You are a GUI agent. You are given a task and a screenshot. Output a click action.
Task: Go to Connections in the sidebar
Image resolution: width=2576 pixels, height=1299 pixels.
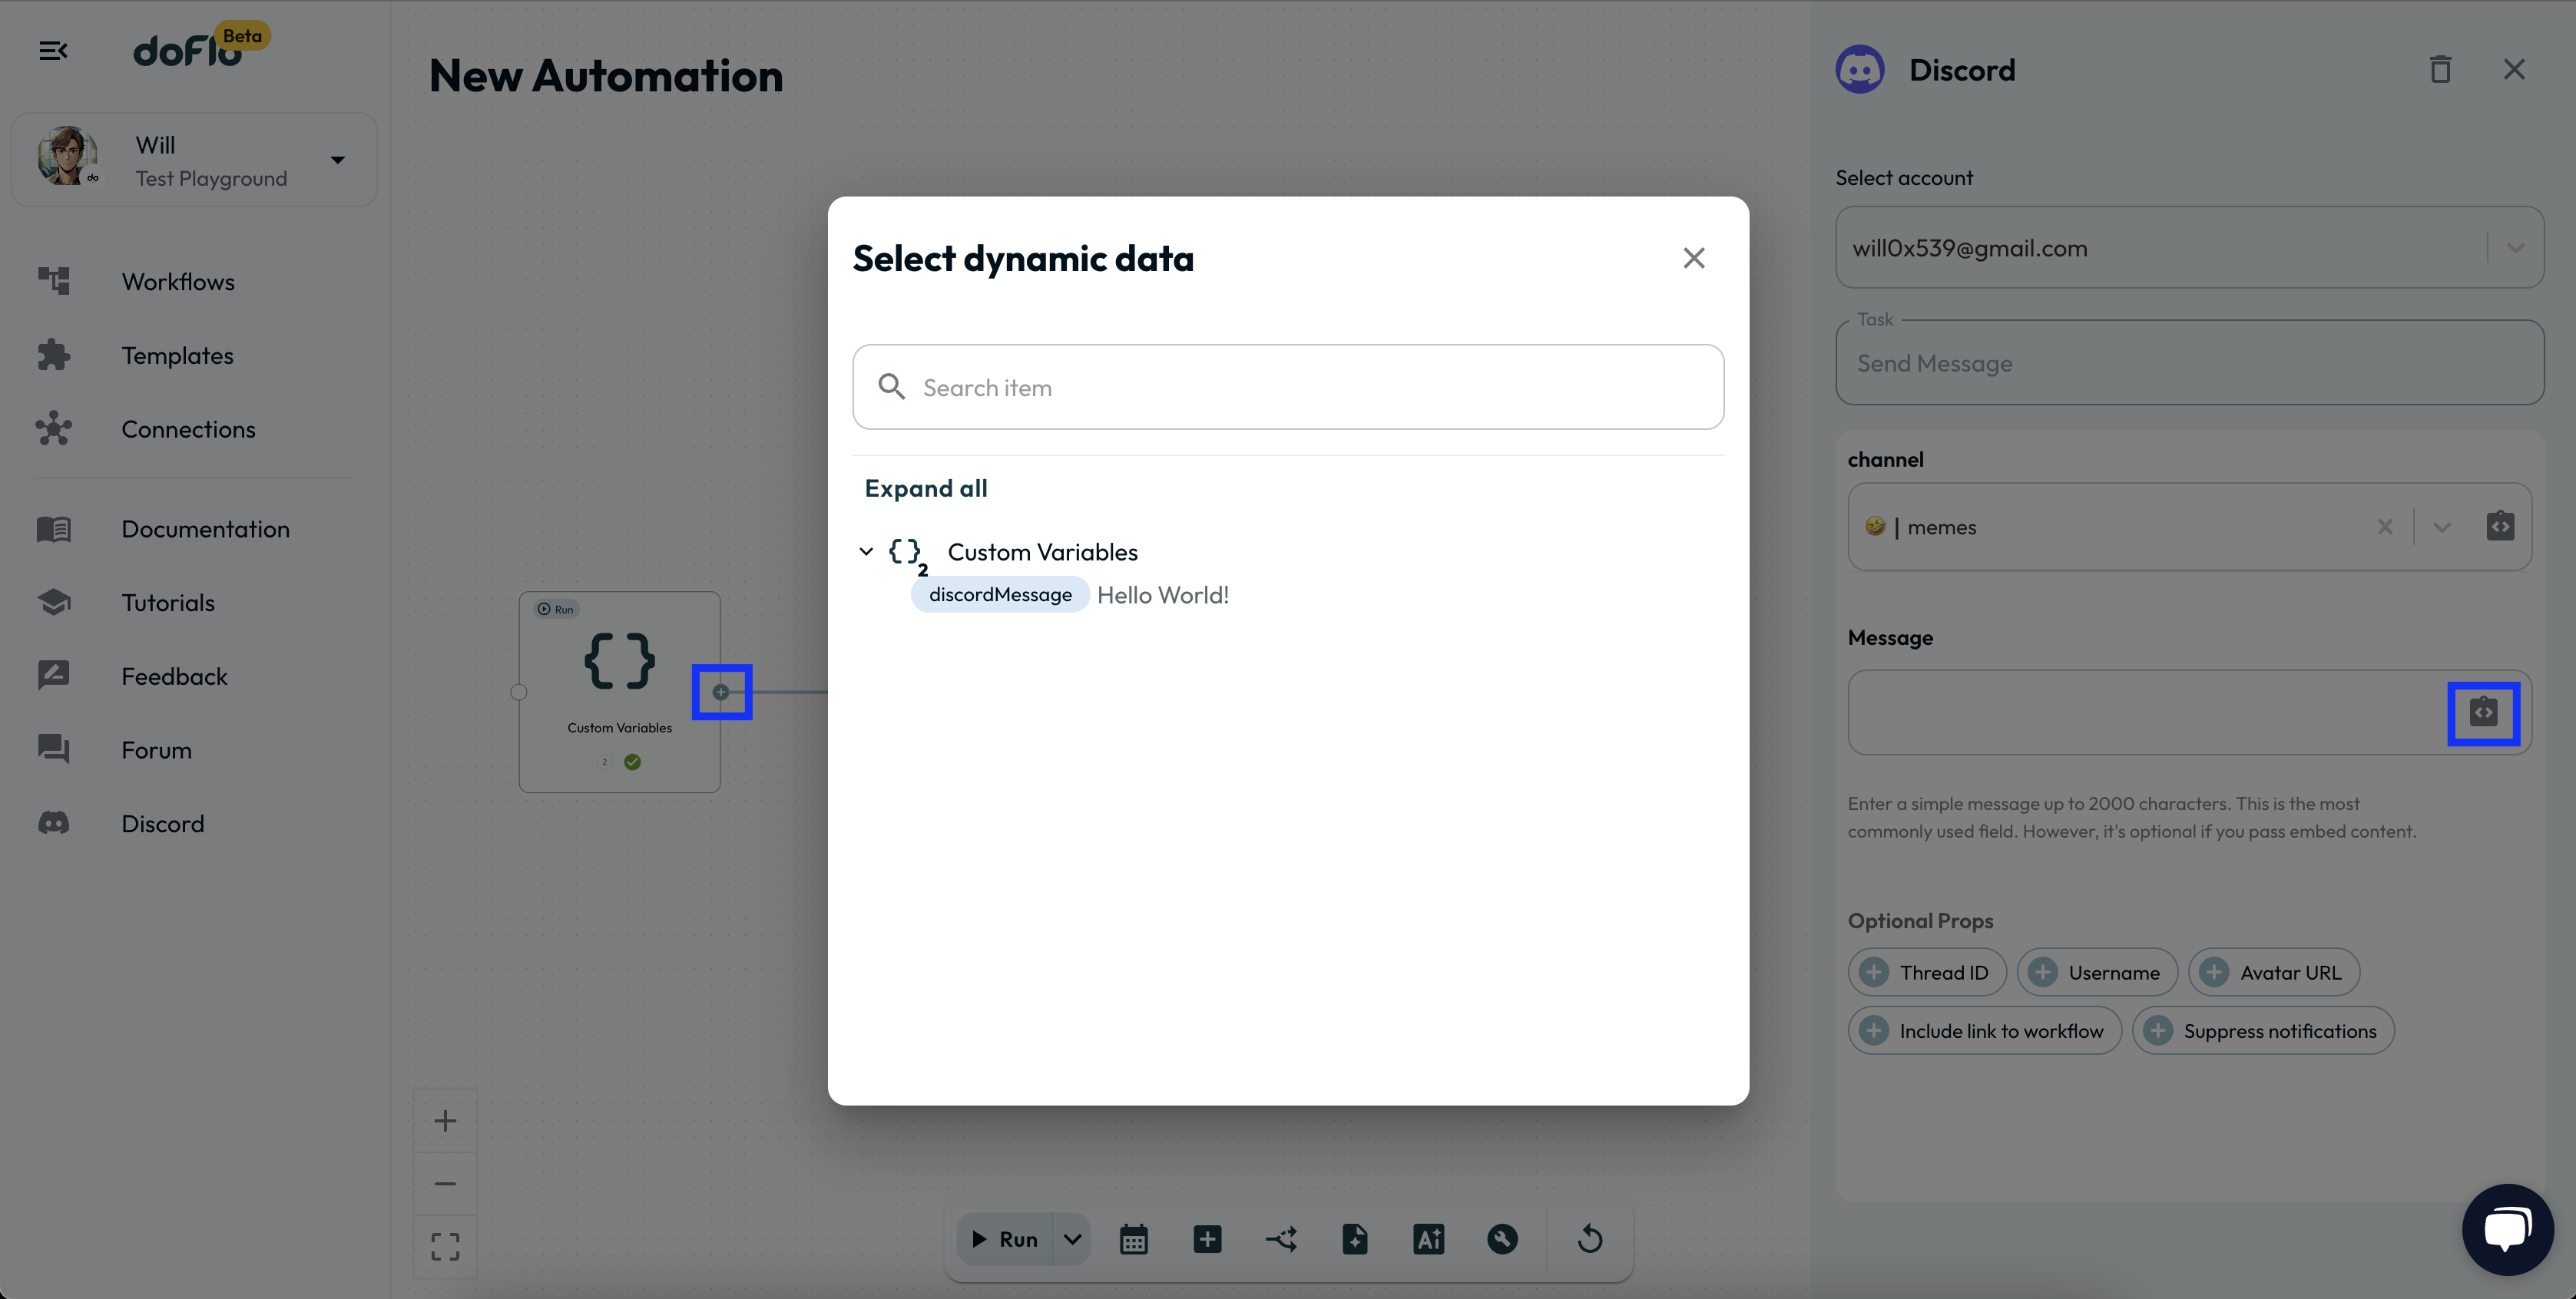[x=188, y=430]
